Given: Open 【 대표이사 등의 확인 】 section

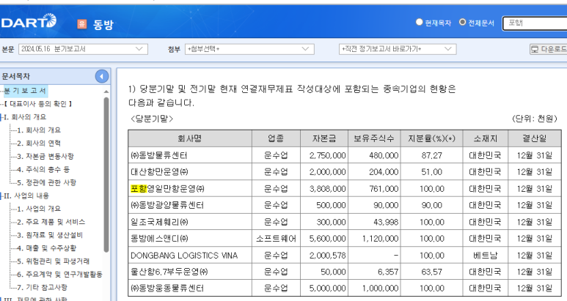Looking at the screenshot, I should pyautogui.click(x=38, y=104).
